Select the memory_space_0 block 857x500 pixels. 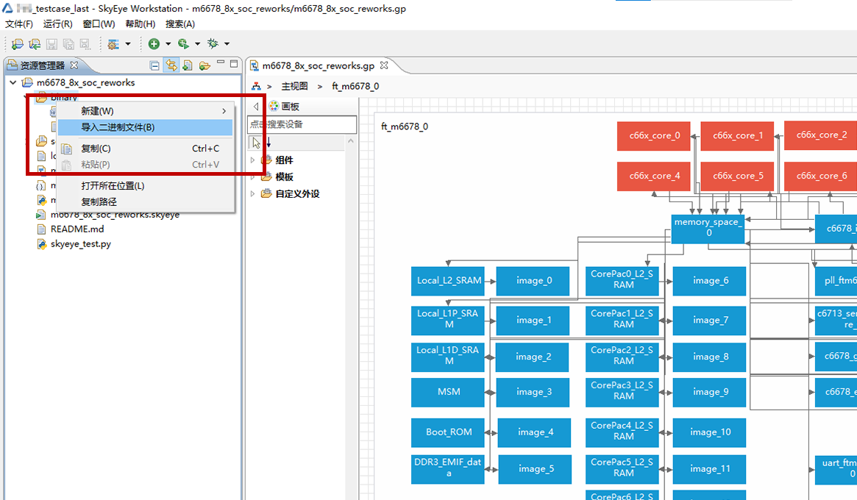(x=708, y=229)
